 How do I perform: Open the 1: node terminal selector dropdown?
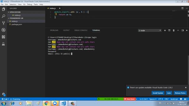[150, 31]
